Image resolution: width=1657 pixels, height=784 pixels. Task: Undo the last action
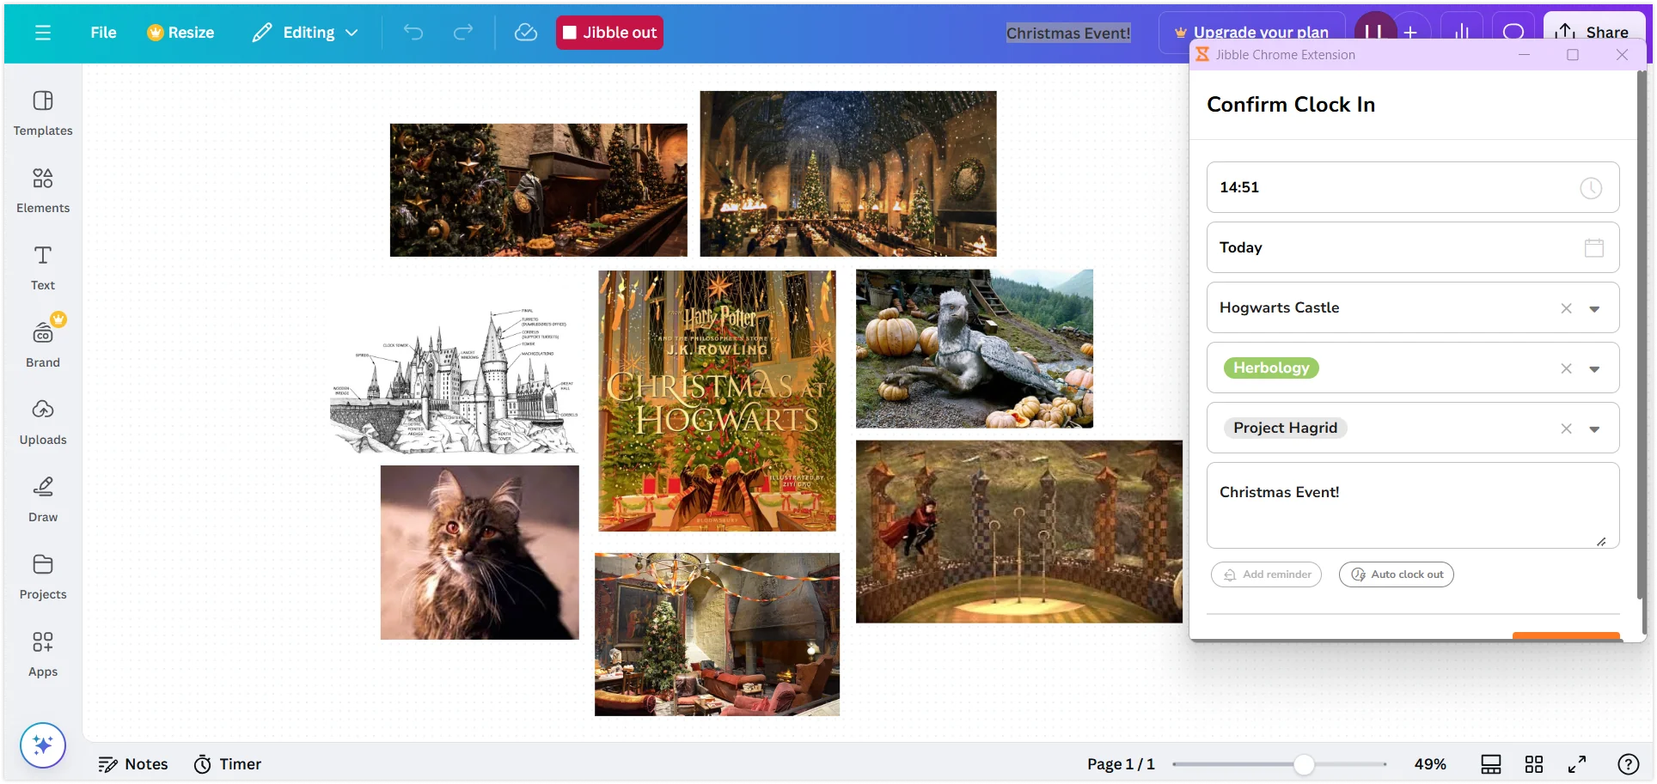(x=413, y=33)
